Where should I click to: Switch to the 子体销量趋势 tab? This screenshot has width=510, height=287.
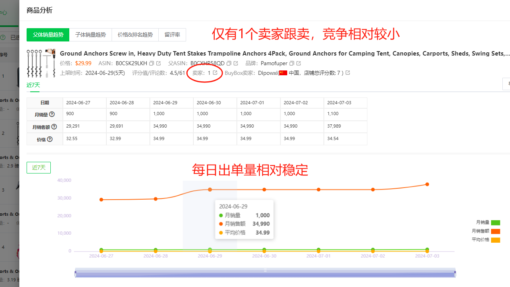[x=91, y=35]
